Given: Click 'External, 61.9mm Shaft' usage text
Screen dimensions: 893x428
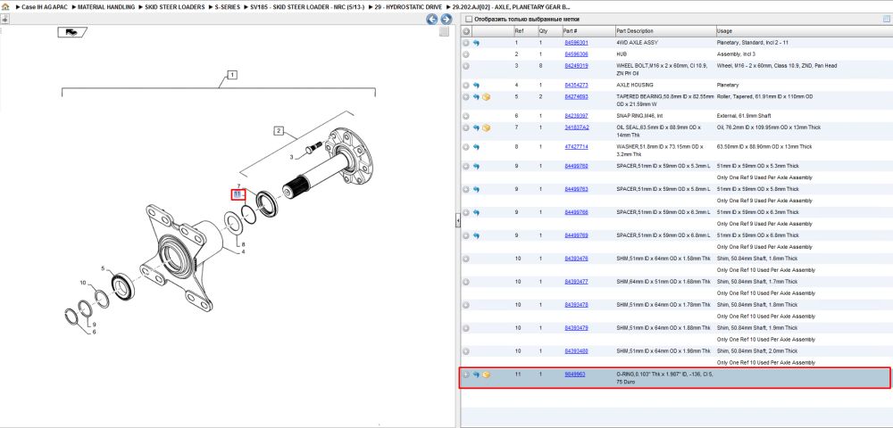Looking at the screenshot, I should click(743, 116).
